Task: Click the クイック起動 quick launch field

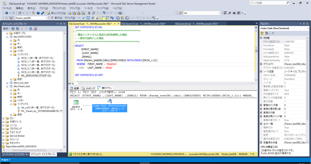Action: tap(270, 3)
